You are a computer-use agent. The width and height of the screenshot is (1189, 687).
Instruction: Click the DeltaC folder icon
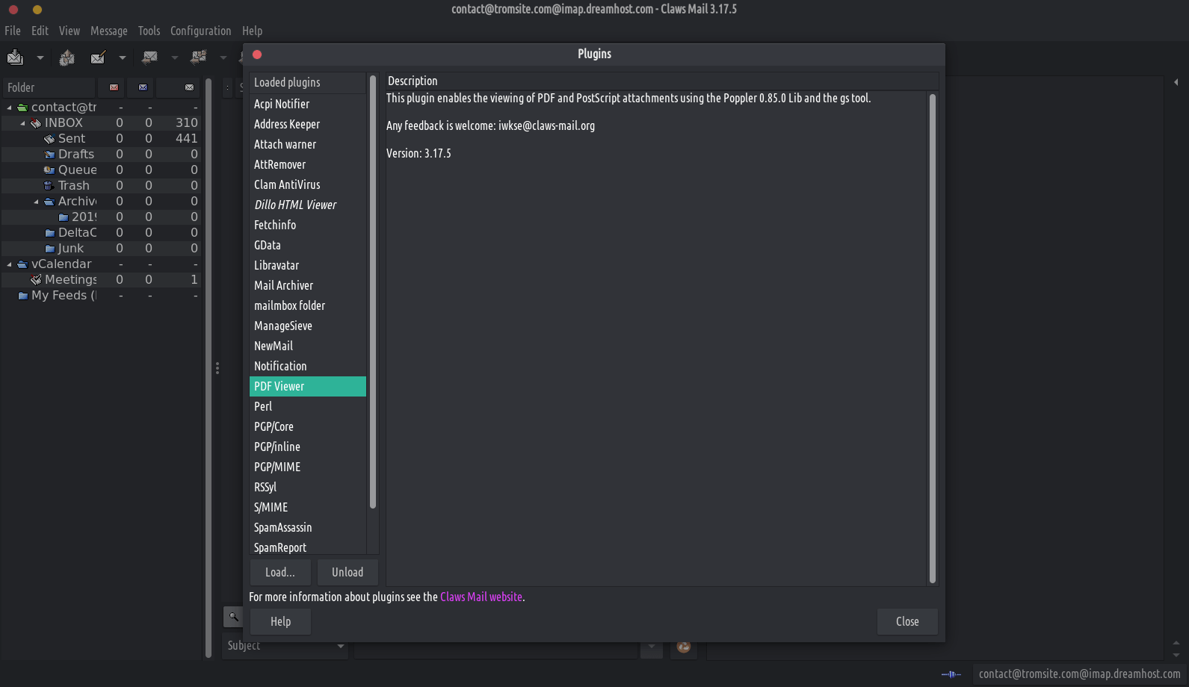(49, 233)
